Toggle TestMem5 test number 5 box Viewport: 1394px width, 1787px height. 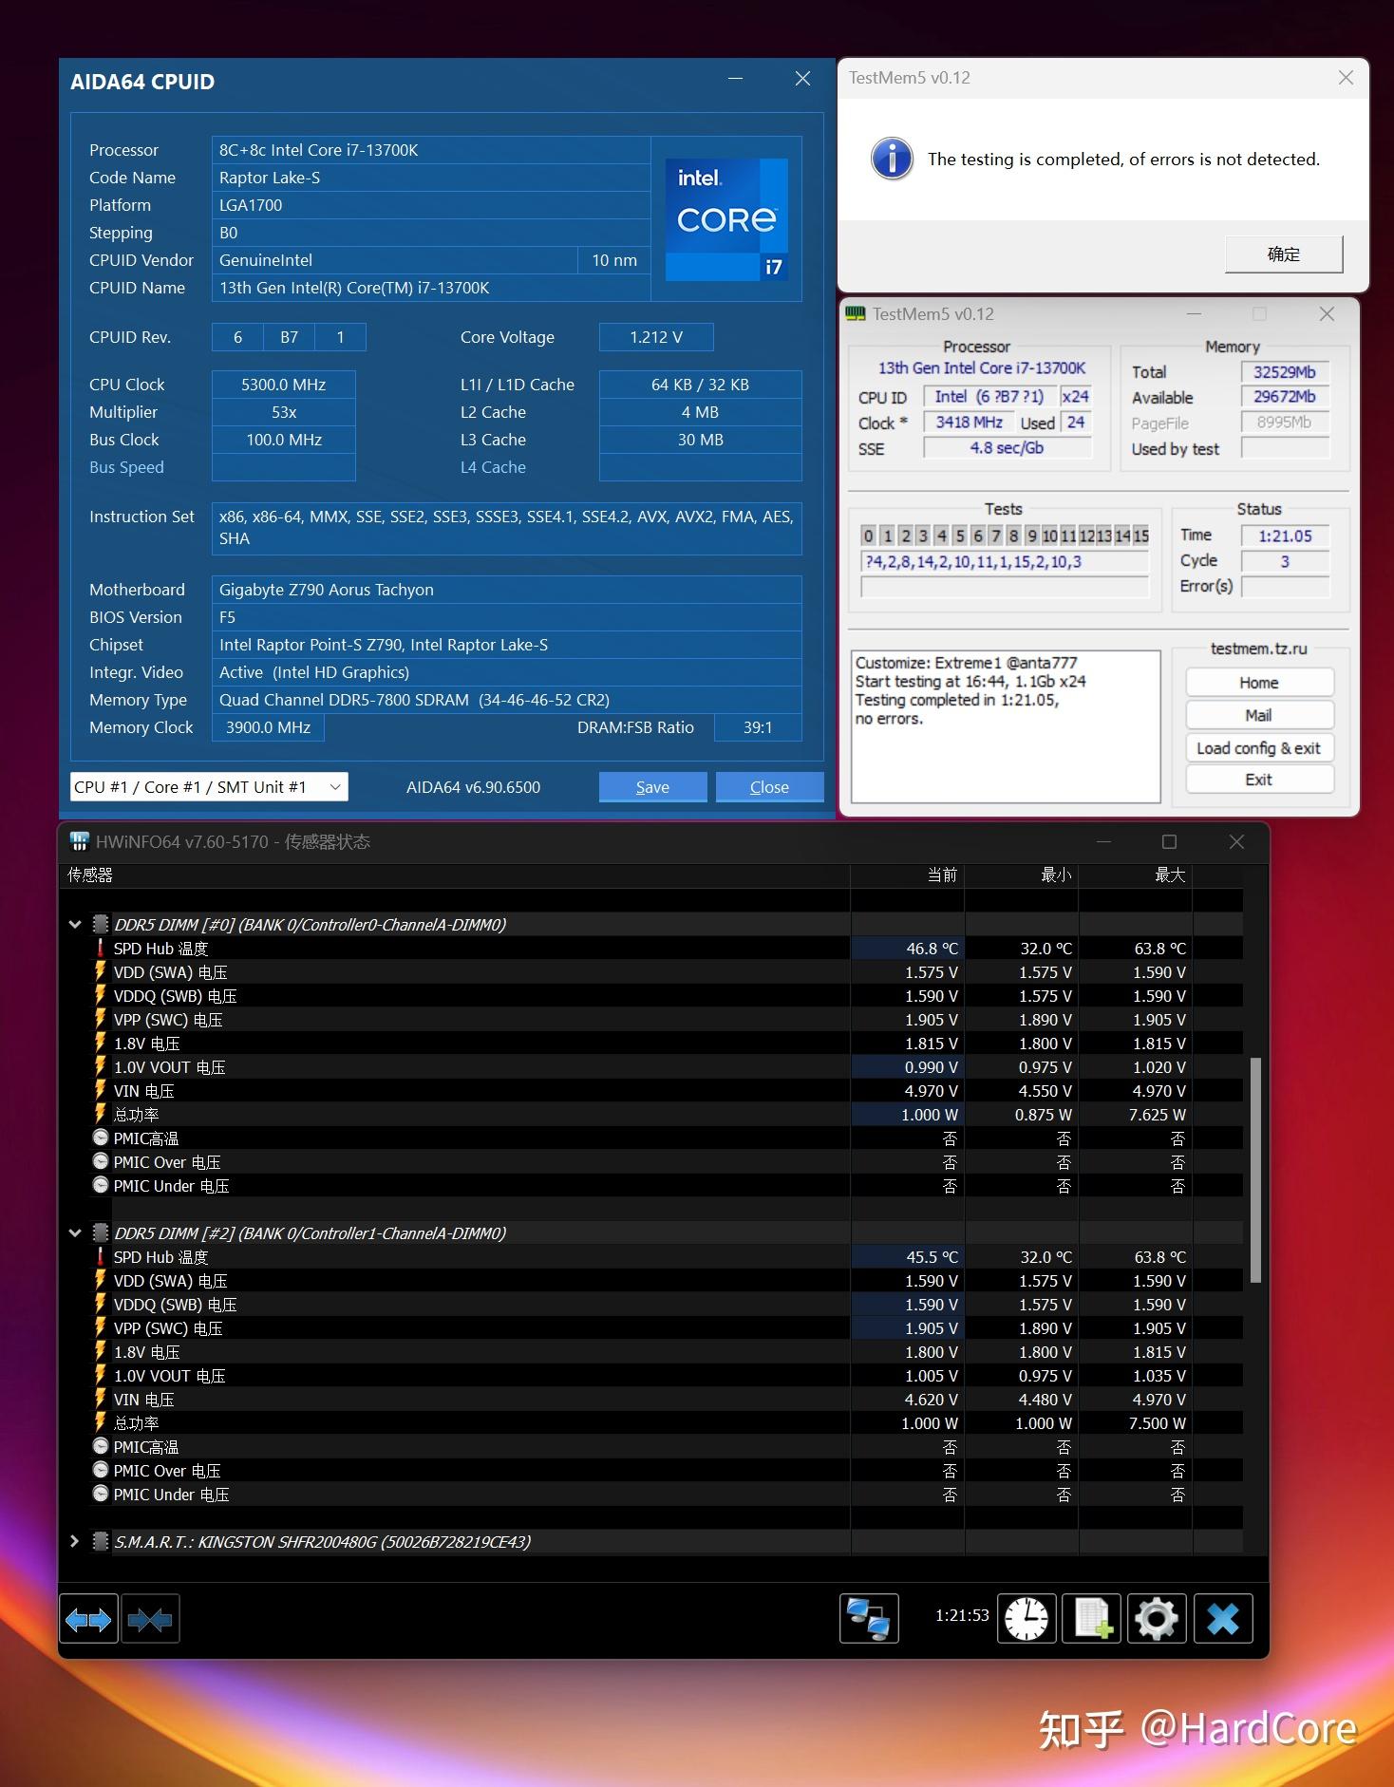[959, 536]
